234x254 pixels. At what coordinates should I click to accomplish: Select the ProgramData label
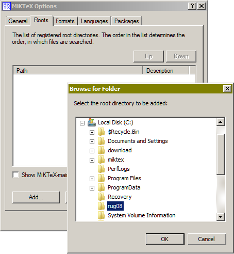(x=124, y=187)
